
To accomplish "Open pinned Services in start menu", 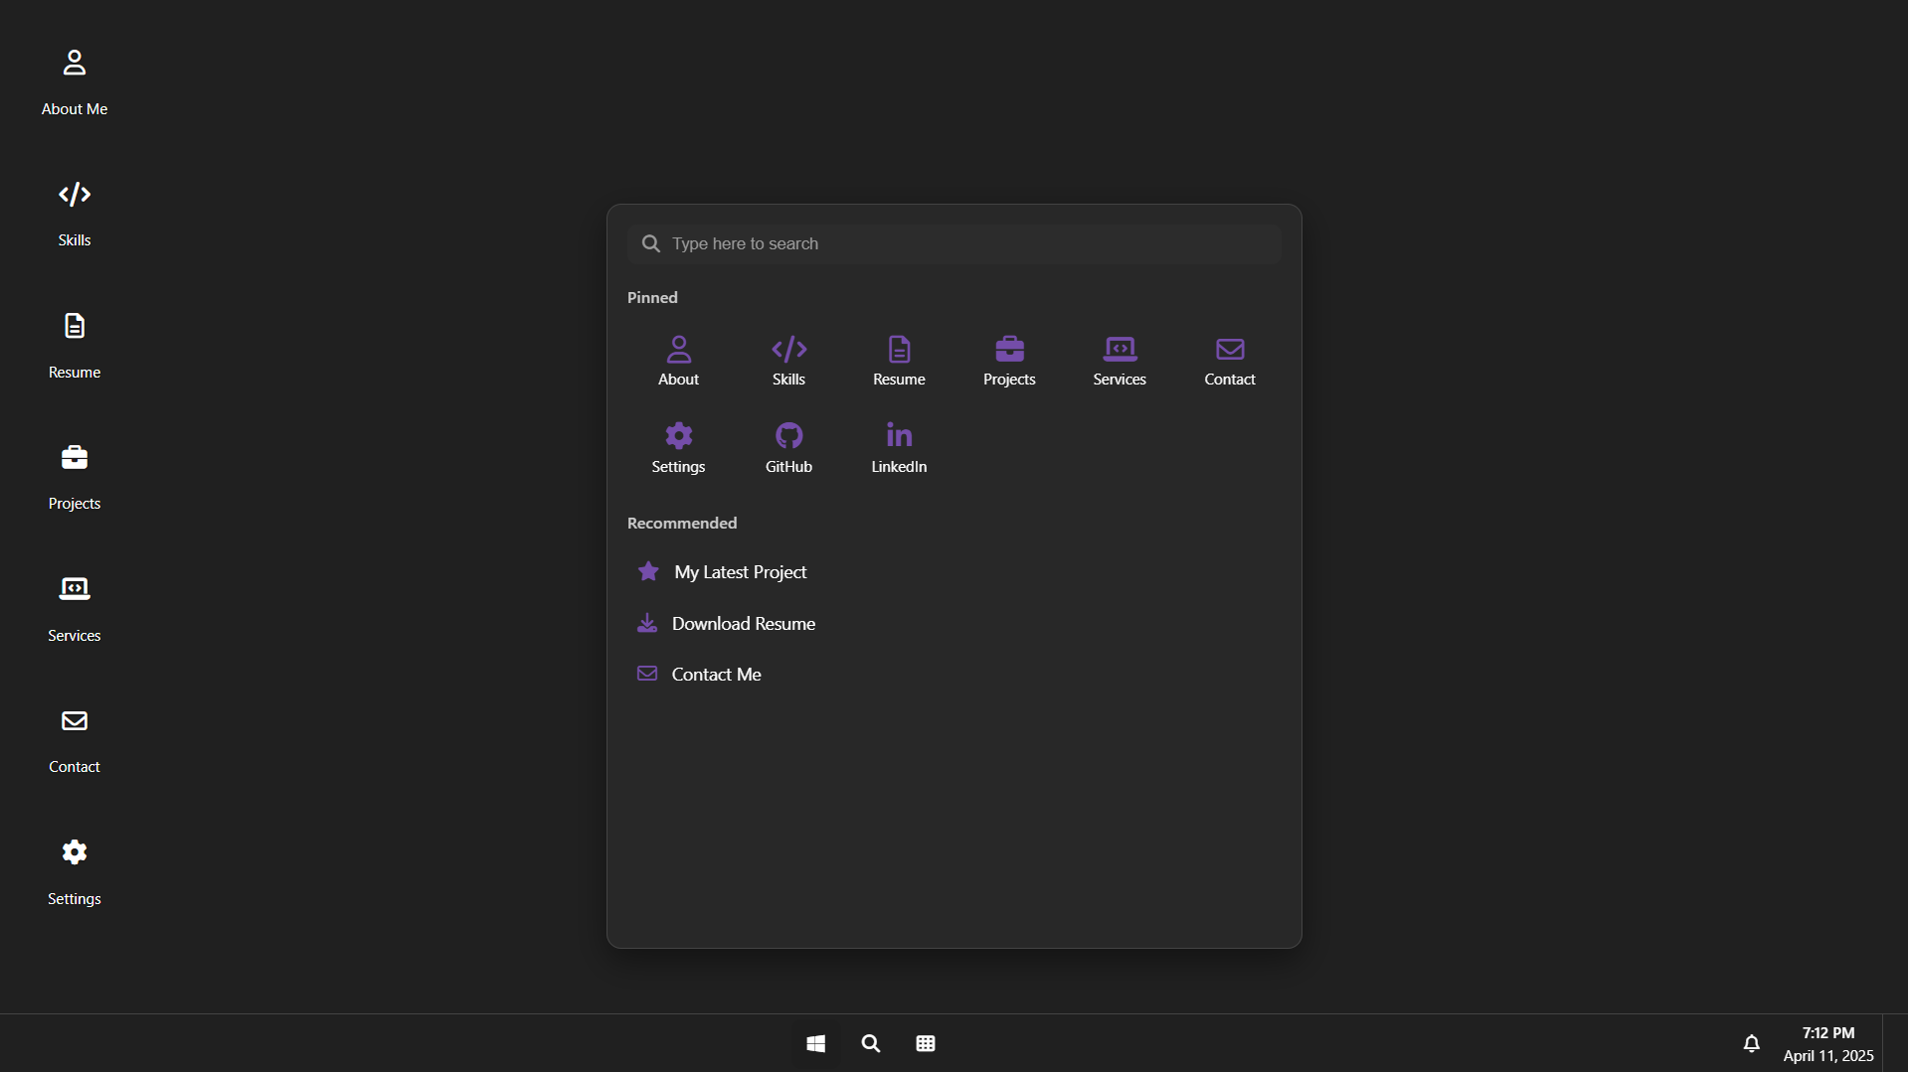I will point(1120,361).
